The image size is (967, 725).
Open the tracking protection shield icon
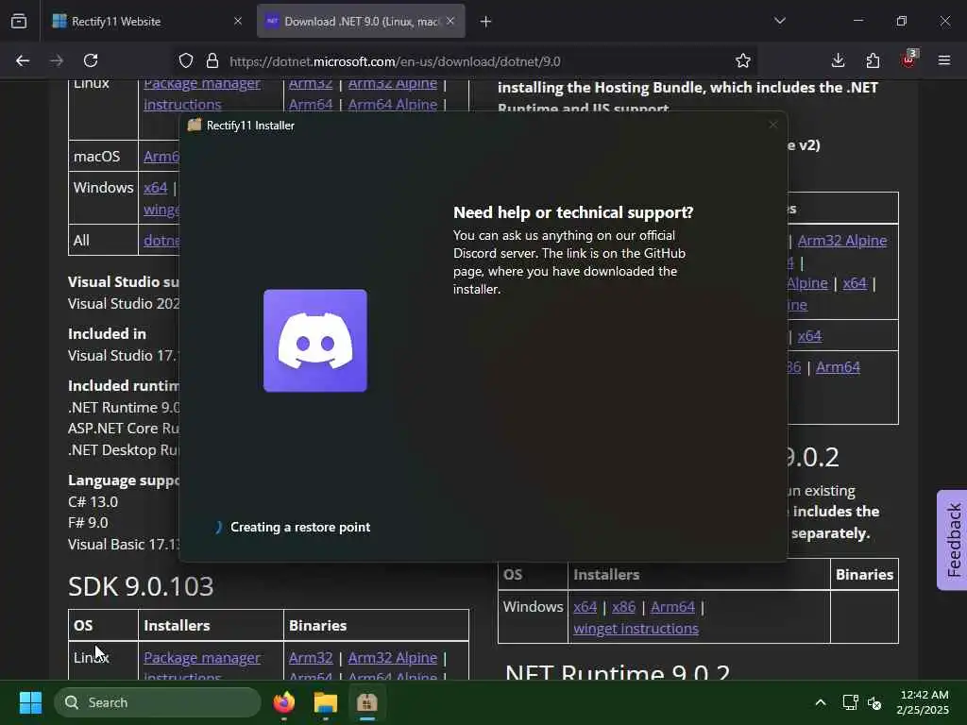tap(186, 61)
